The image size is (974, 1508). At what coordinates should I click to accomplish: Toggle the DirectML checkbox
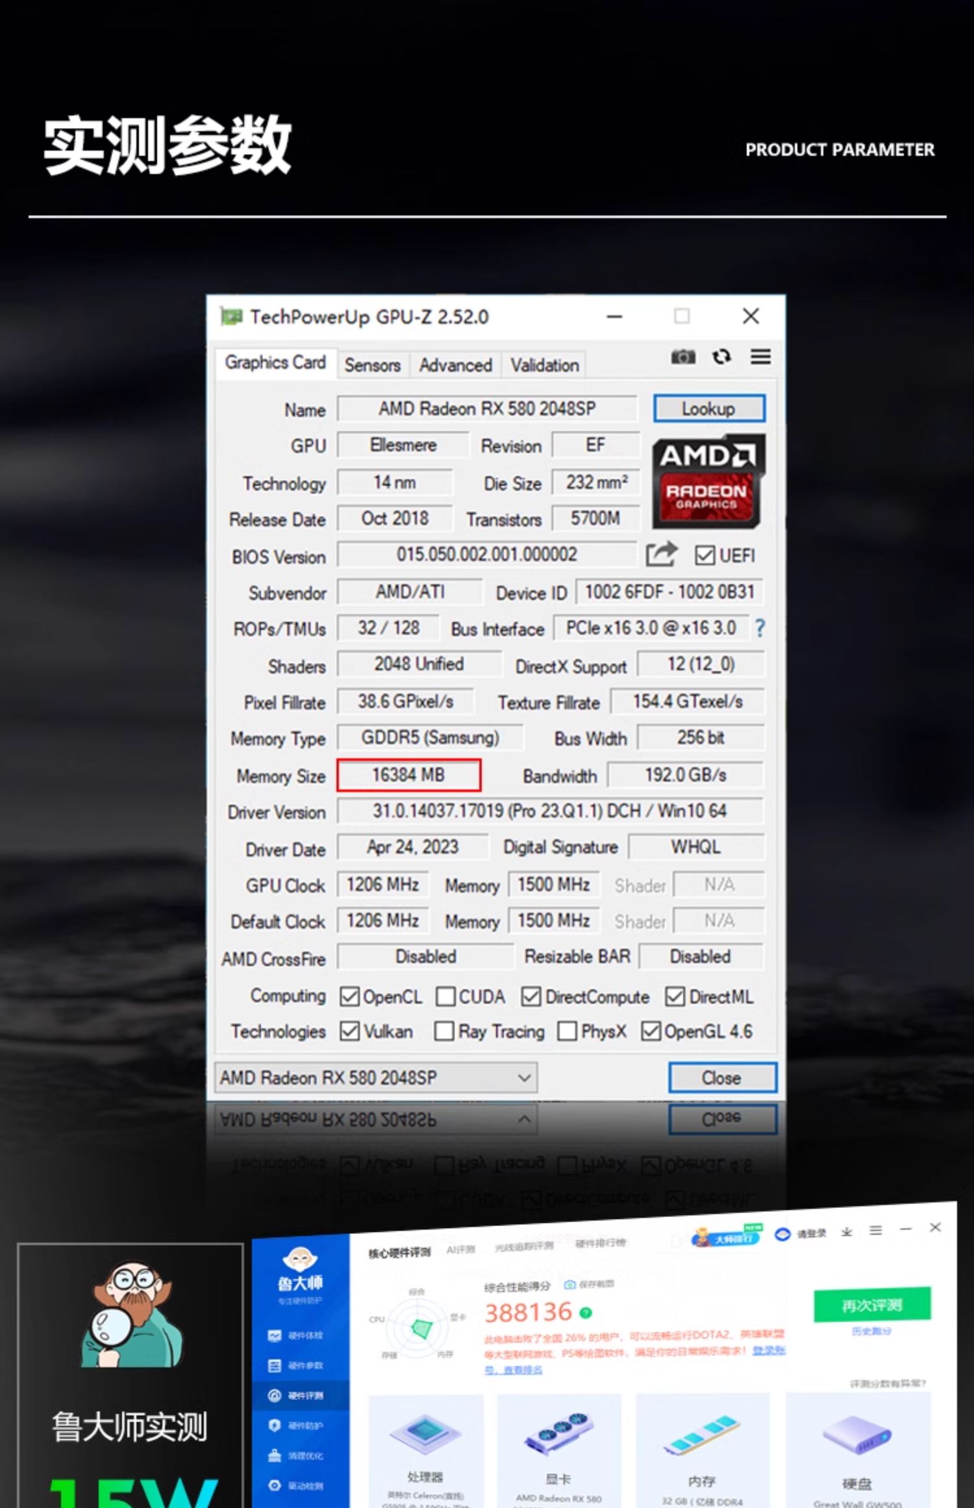point(675,996)
